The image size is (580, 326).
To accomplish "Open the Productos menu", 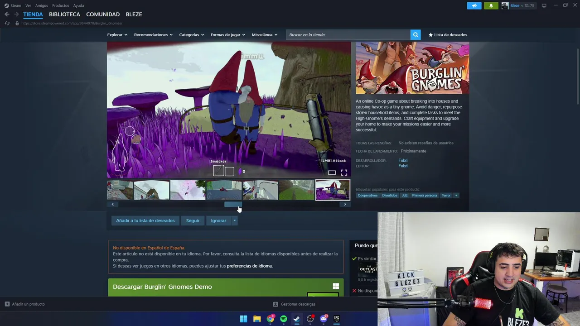I will pos(61,5).
